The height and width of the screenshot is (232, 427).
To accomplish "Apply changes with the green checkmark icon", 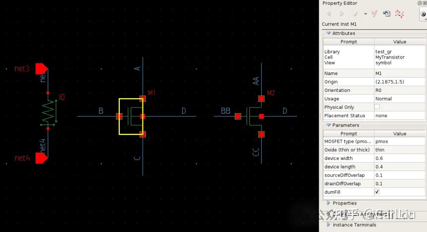I will pos(355,13).
